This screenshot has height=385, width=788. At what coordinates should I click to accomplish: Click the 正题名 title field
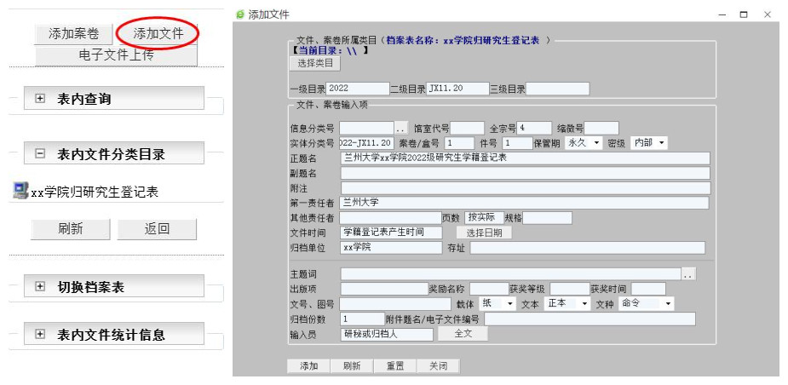coord(525,158)
